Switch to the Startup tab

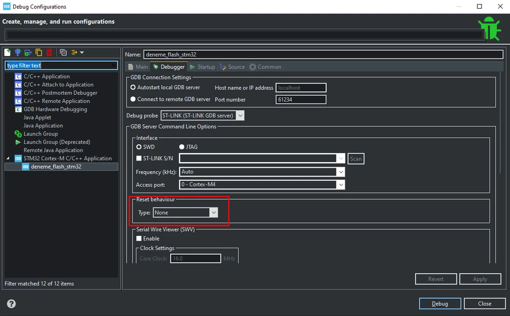(202, 67)
